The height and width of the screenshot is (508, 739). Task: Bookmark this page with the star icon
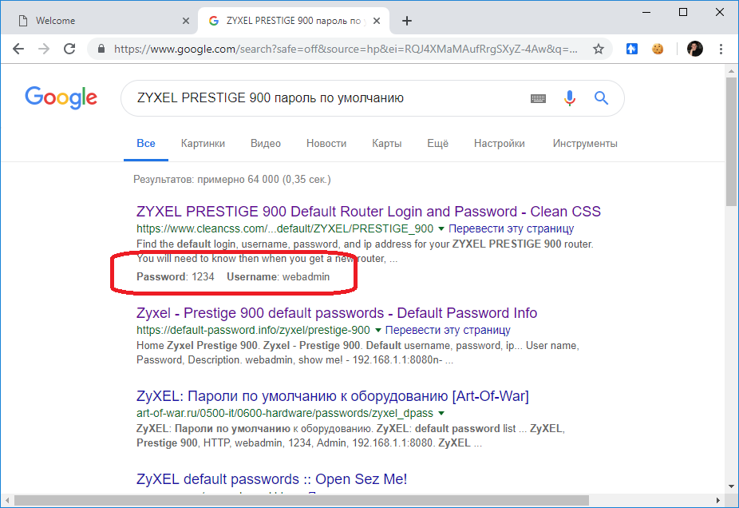point(598,49)
